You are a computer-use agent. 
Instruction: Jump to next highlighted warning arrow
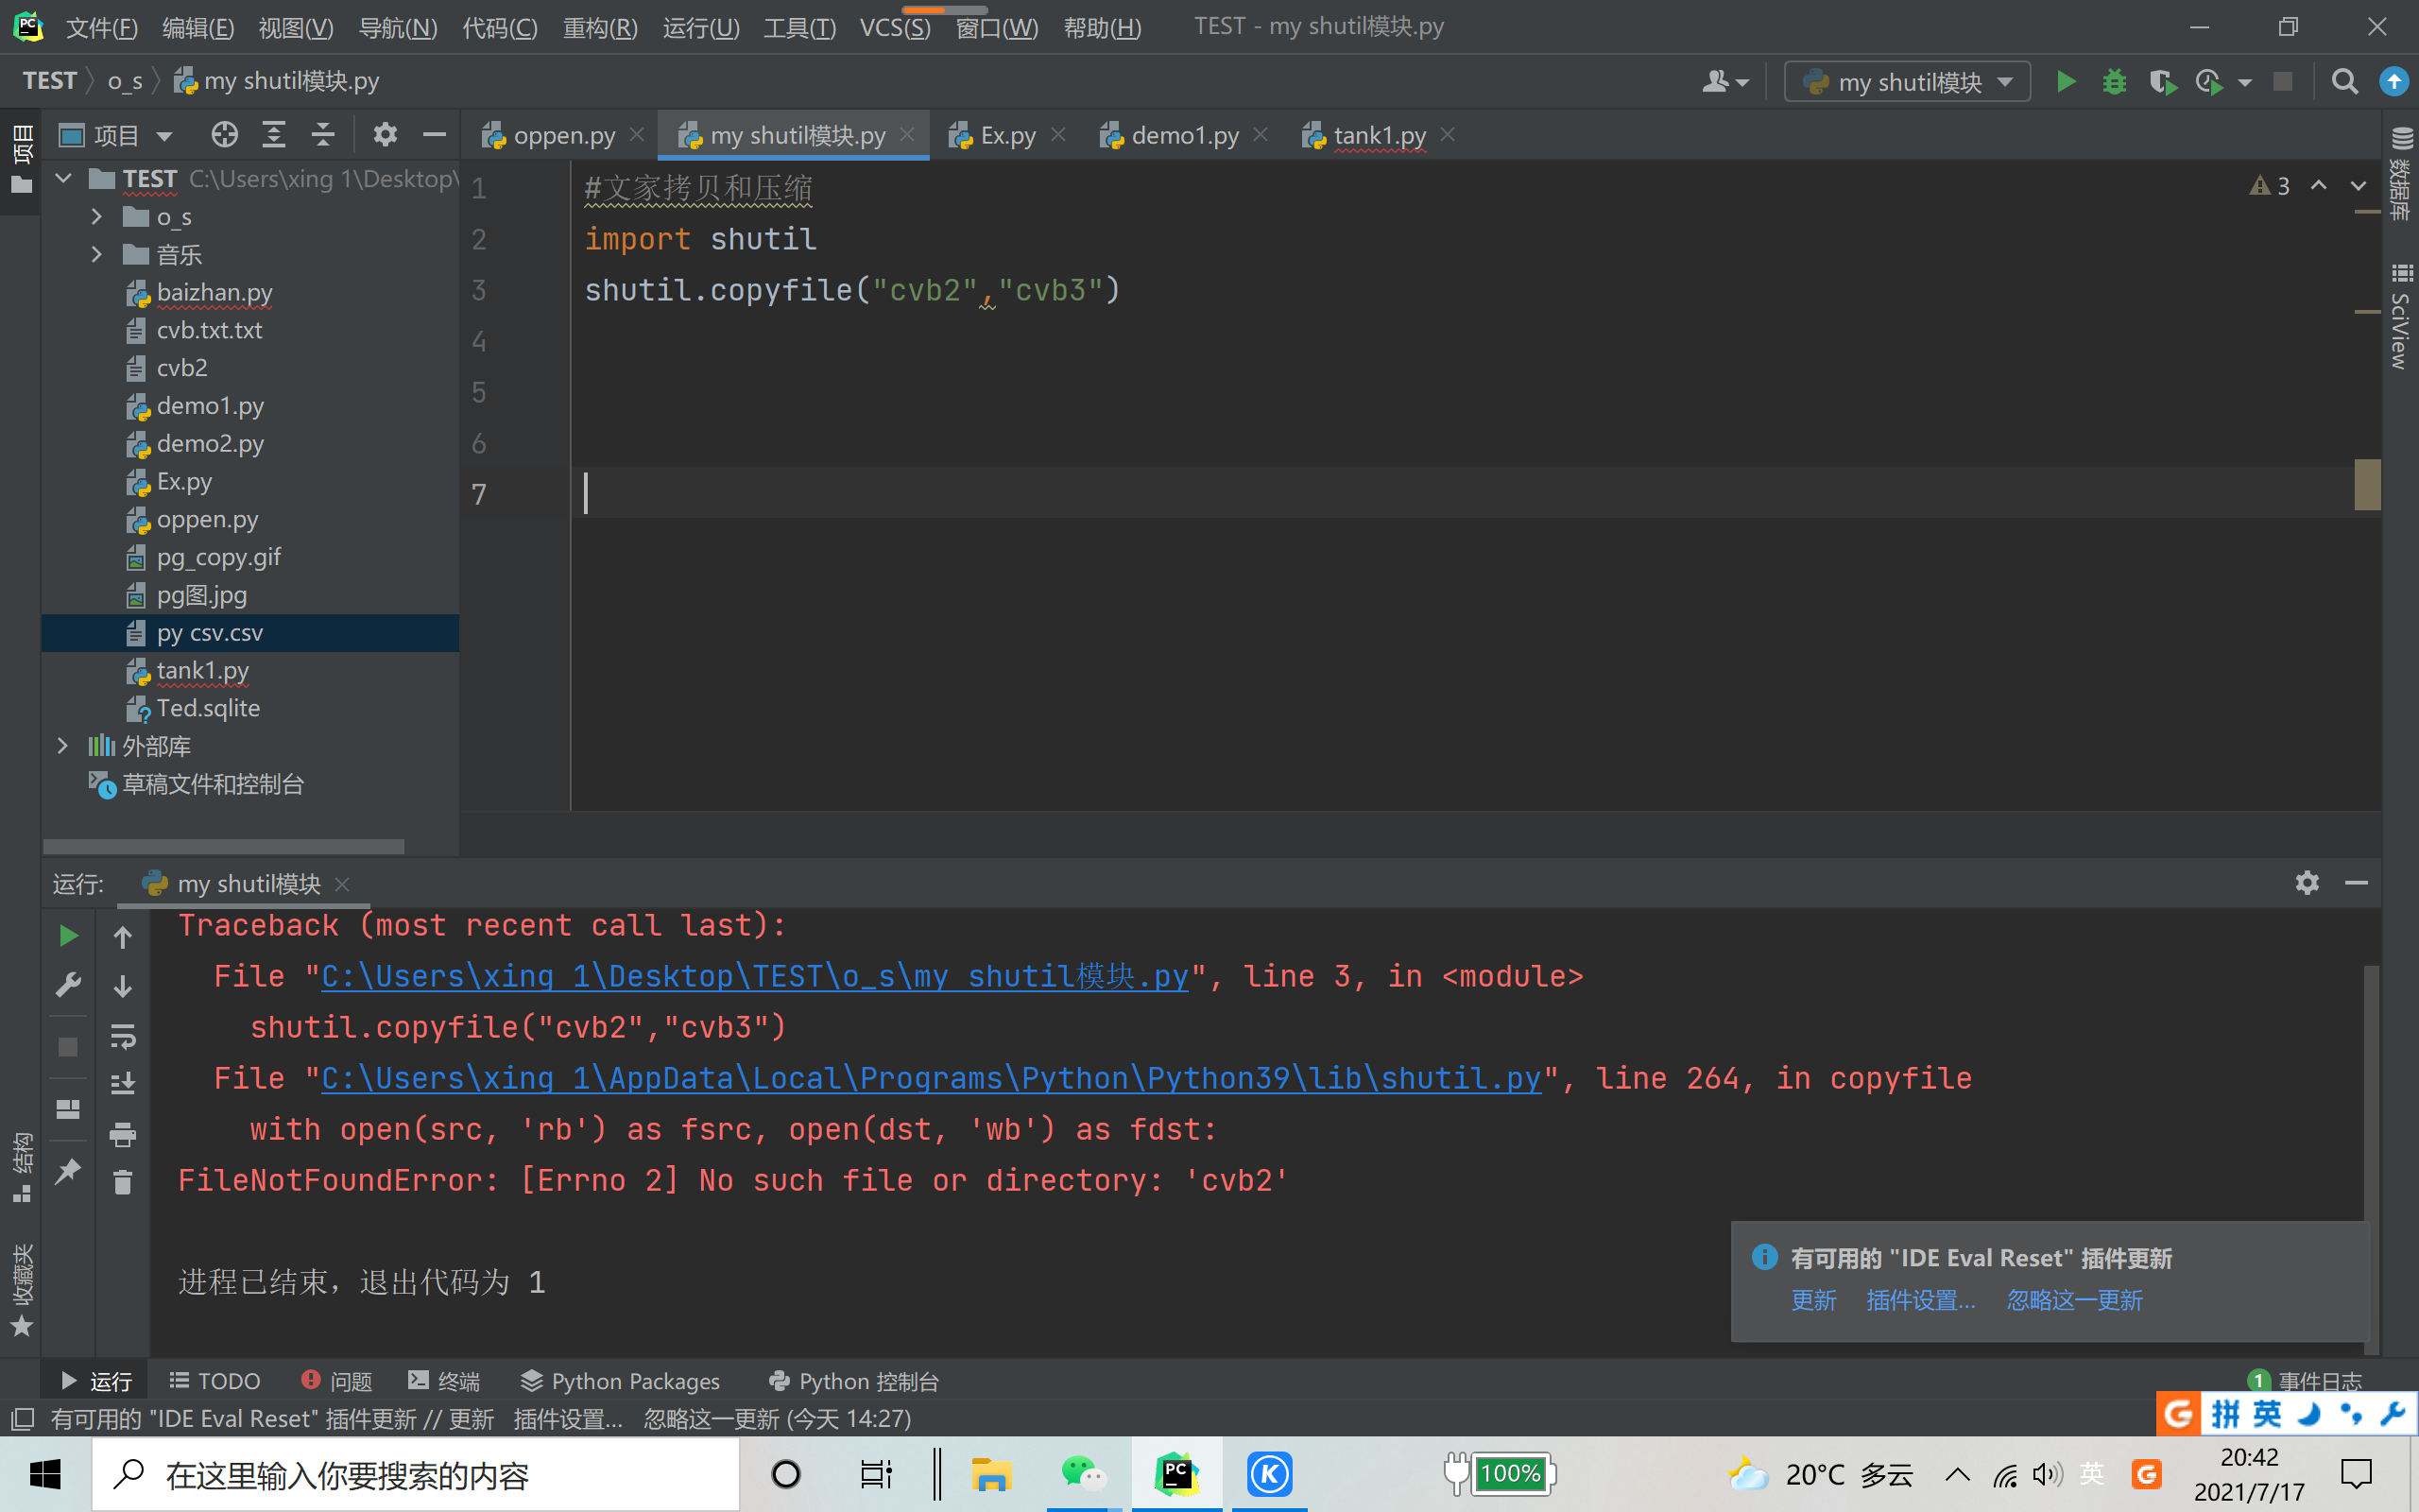2358,186
